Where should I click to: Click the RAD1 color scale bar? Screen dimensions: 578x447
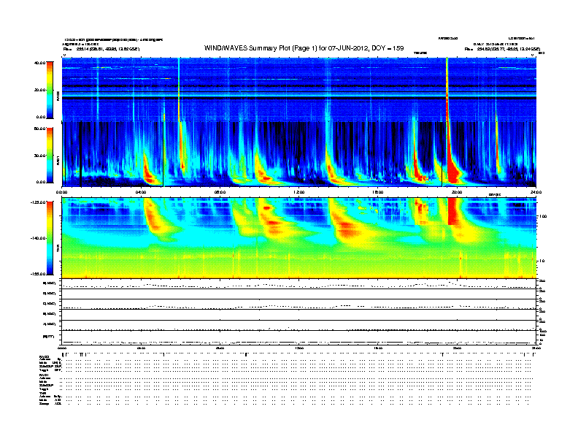click(x=50, y=156)
